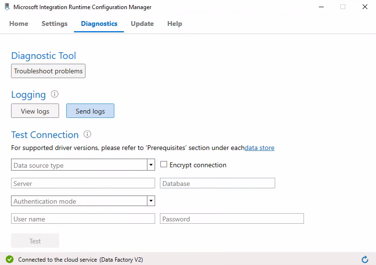Image resolution: width=376 pixels, height=265 pixels.
Task: Switch to the Home tab
Action: [19, 23]
